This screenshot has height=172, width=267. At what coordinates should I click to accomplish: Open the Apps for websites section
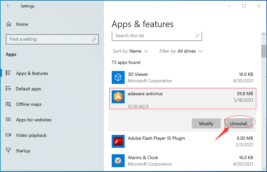tap(34, 120)
